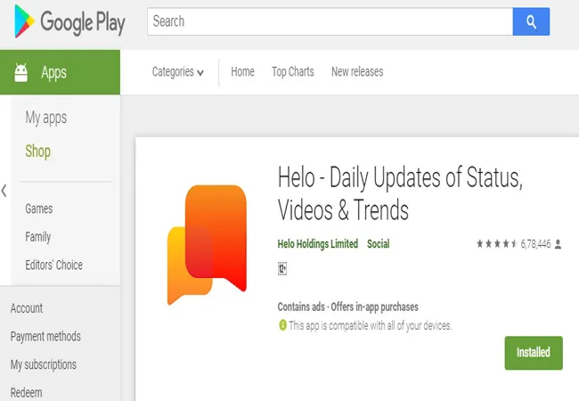Image resolution: width=579 pixels, height=401 pixels.
Task: Click the 6,78,446 ratings count
Action: point(535,243)
